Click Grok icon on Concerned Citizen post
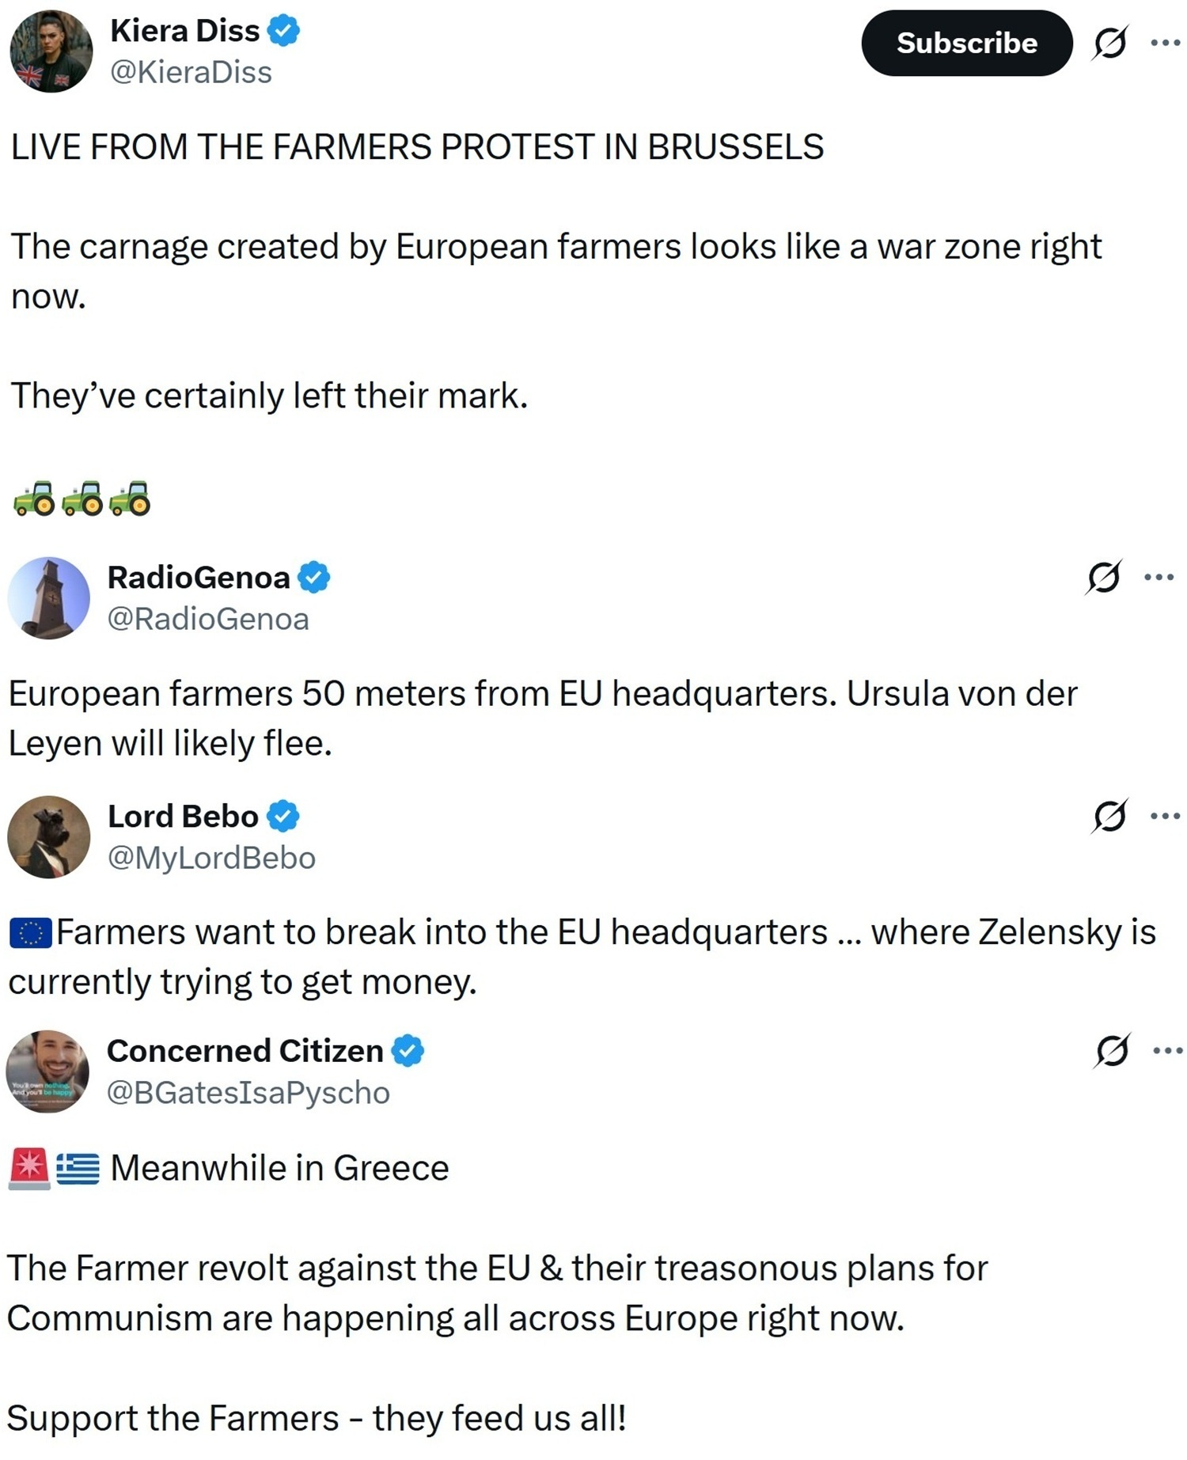This screenshot has height=1460, width=1187. click(1112, 1052)
